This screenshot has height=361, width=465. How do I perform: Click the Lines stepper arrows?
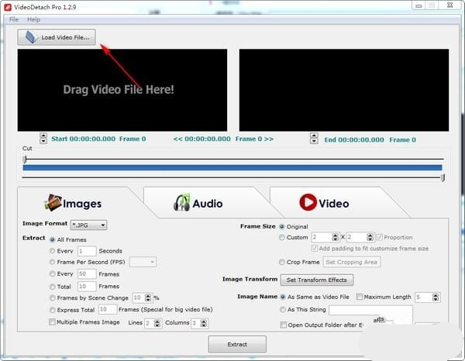point(157,323)
